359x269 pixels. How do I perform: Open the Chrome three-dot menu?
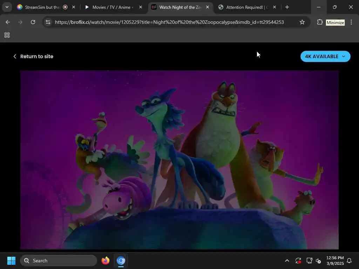351,22
